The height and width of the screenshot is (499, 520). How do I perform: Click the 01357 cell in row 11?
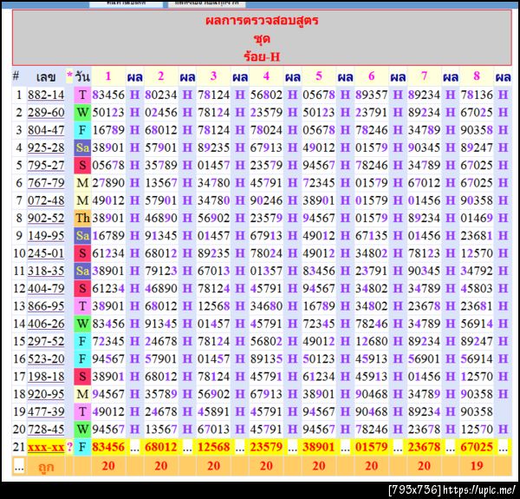tap(266, 271)
